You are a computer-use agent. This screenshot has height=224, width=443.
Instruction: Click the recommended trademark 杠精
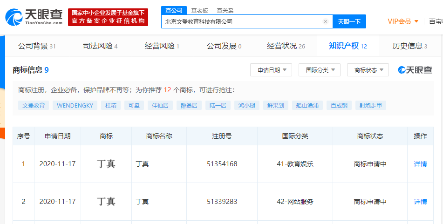(111, 105)
